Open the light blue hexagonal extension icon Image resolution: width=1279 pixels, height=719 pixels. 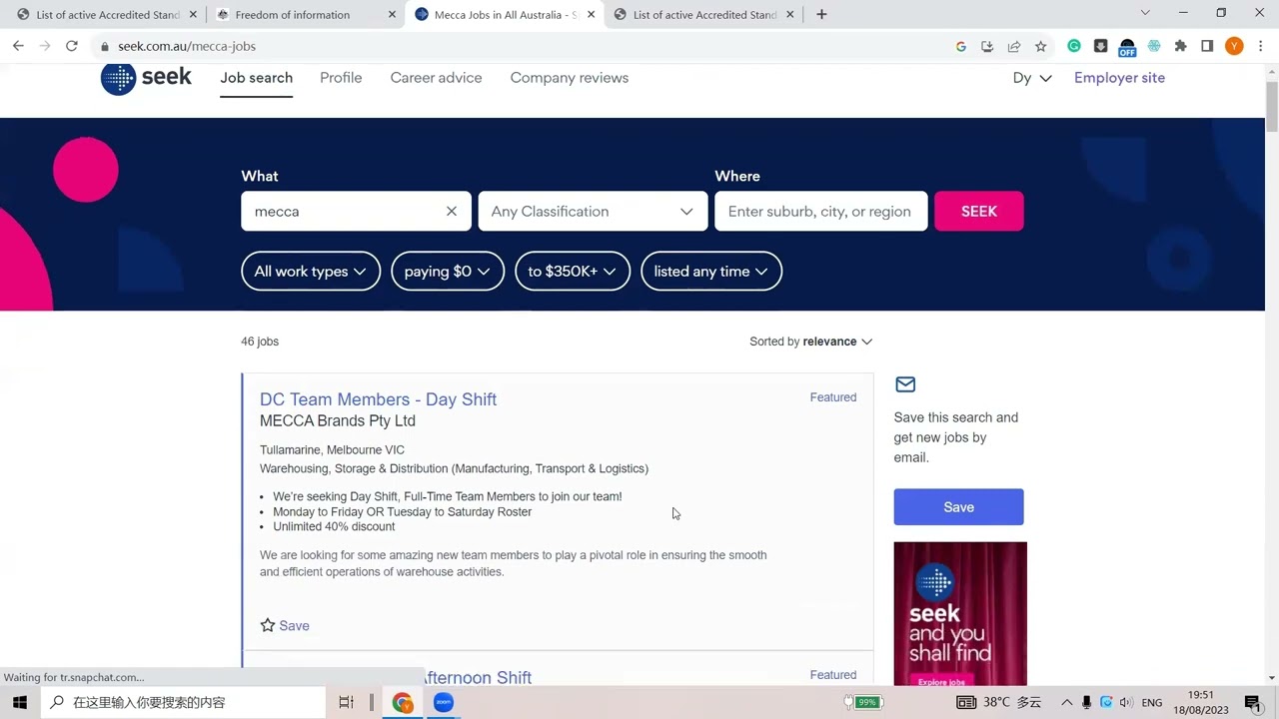(1154, 46)
